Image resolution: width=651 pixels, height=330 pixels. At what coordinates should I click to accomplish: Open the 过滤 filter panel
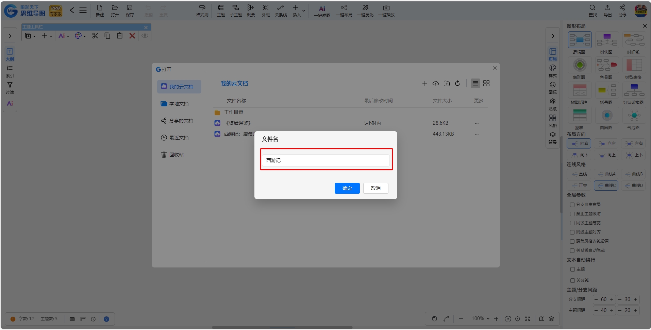click(10, 88)
